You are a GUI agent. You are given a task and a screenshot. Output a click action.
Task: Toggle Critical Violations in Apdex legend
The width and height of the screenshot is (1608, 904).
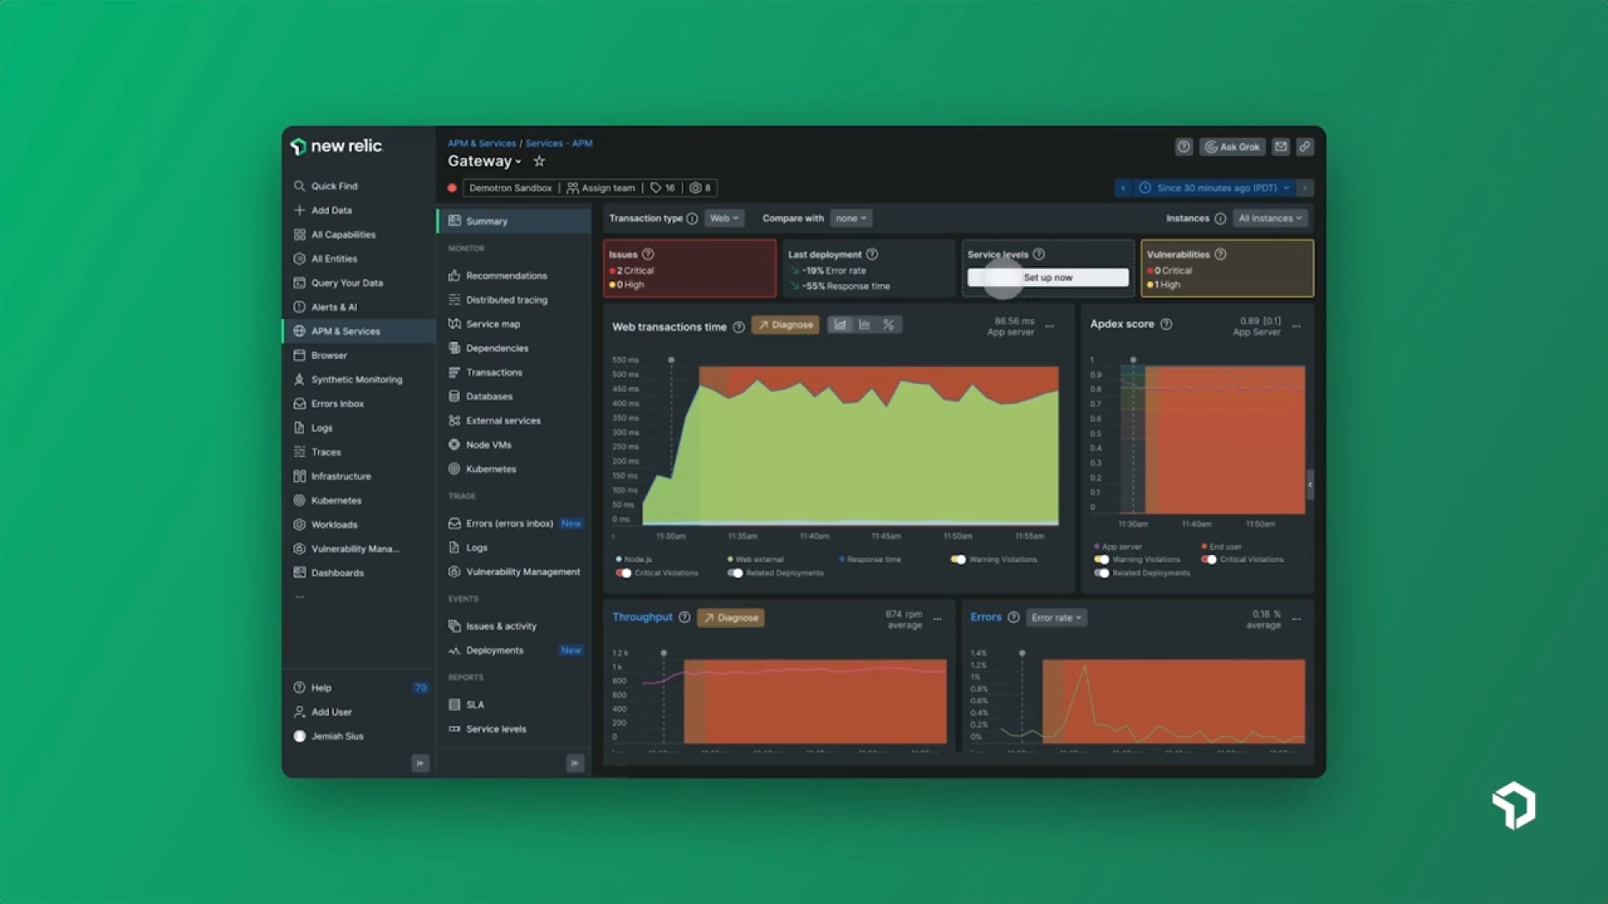point(1209,559)
